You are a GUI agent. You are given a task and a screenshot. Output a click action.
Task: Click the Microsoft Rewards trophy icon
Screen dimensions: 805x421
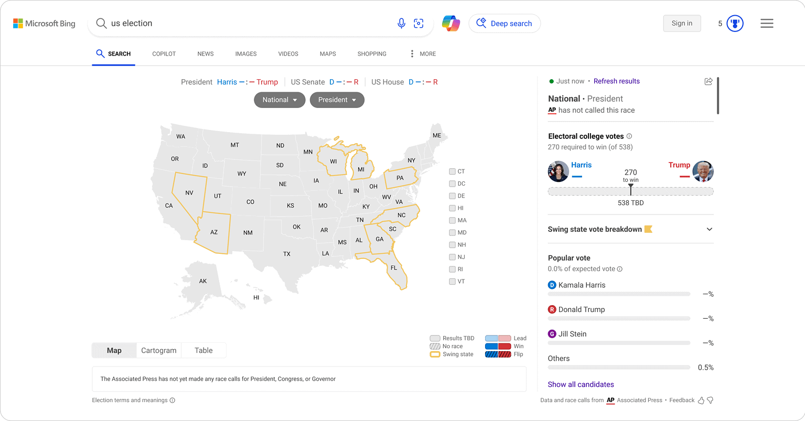(x=734, y=23)
